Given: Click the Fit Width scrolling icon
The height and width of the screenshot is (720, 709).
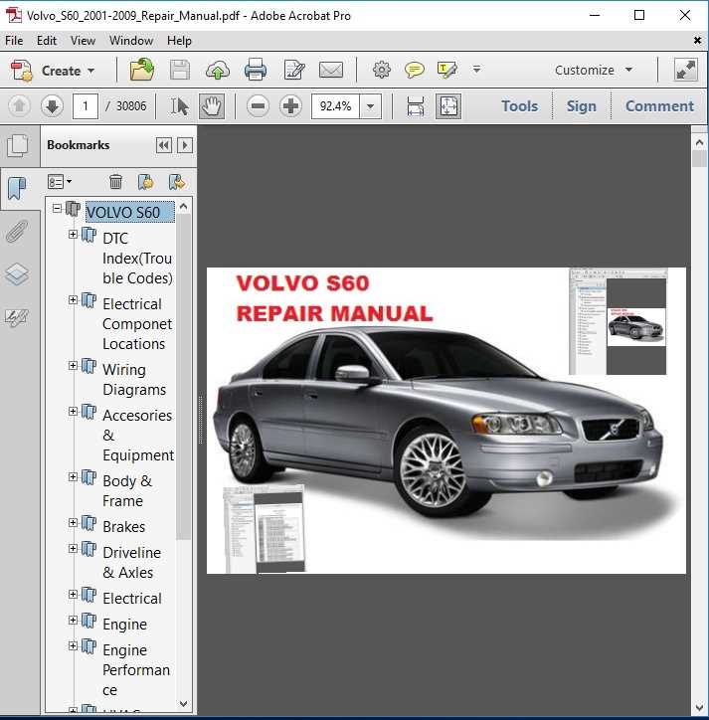Looking at the screenshot, I should tap(415, 106).
